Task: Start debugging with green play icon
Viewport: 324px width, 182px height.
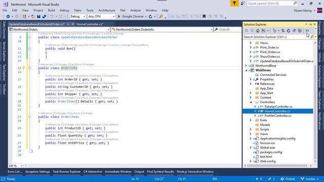Action: tap(119, 16)
